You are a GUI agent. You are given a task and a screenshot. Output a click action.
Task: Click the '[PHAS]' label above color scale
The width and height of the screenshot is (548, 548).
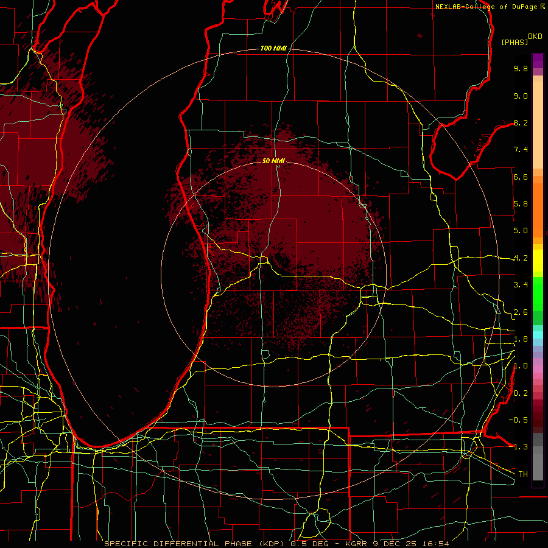click(x=515, y=42)
